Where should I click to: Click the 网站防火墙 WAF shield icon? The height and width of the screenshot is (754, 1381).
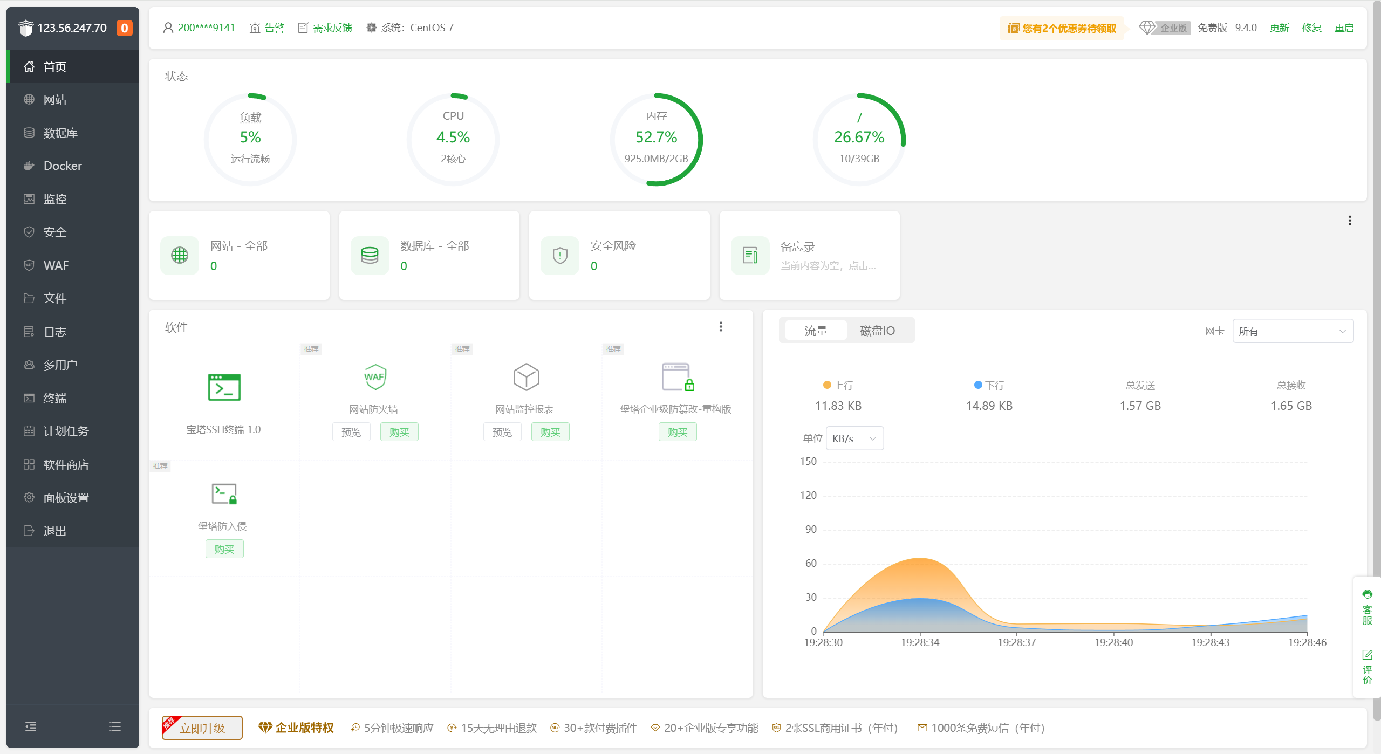[374, 376]
